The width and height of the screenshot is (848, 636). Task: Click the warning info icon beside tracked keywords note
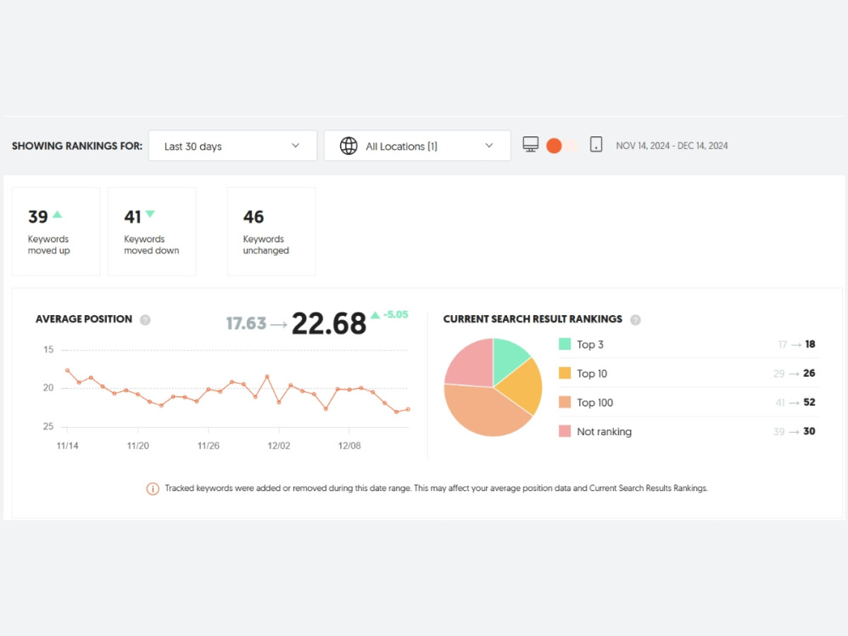pyautogui.click(x=153, y=489)
